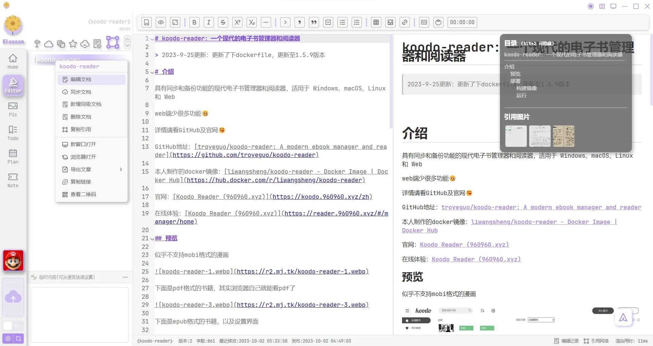Open the first referenced image thumbnail
The image size is (653, 346).
point(516,136)
